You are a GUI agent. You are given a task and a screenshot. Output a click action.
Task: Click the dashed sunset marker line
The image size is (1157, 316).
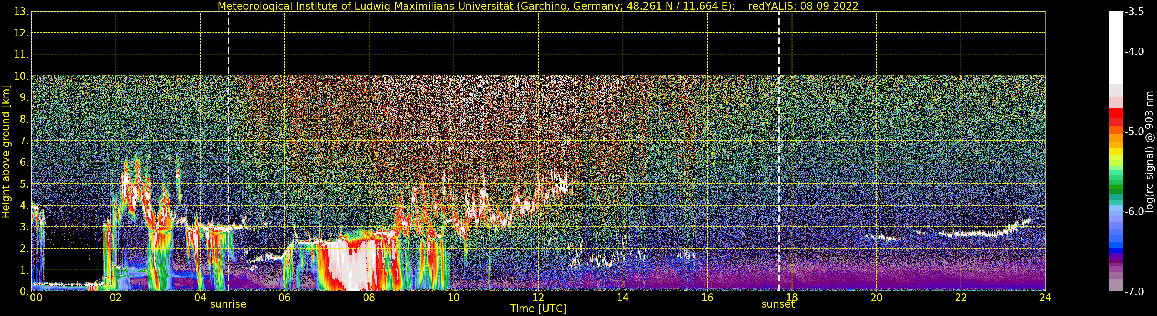(778, 151)
